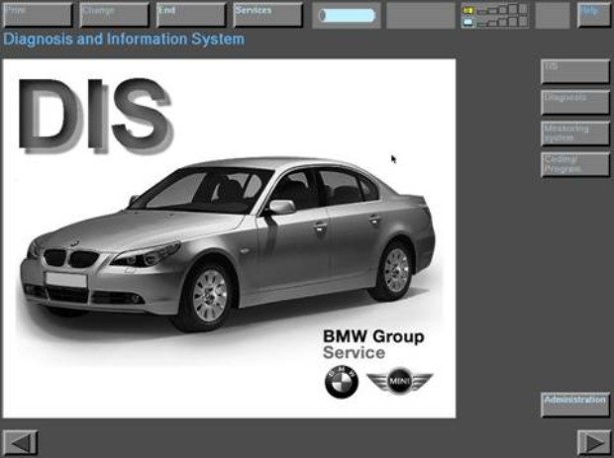Click the MINI wings logo

pos(398,381)
